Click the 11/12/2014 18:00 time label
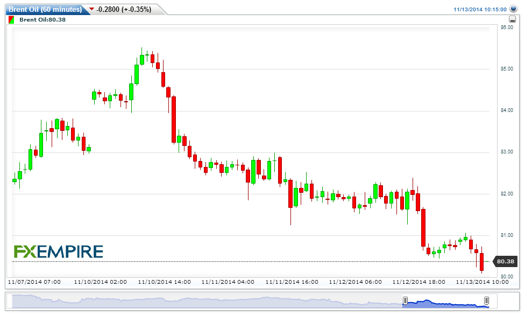Viewport: 525px width, 315px height. tap(419, 282)
